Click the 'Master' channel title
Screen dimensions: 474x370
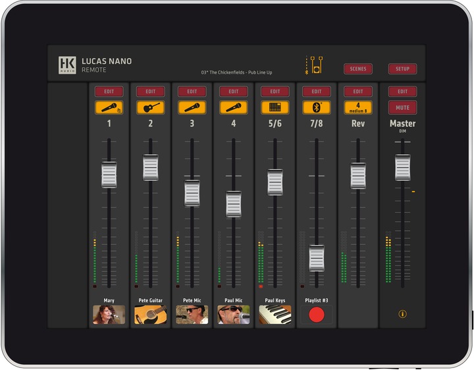[402, 123]
